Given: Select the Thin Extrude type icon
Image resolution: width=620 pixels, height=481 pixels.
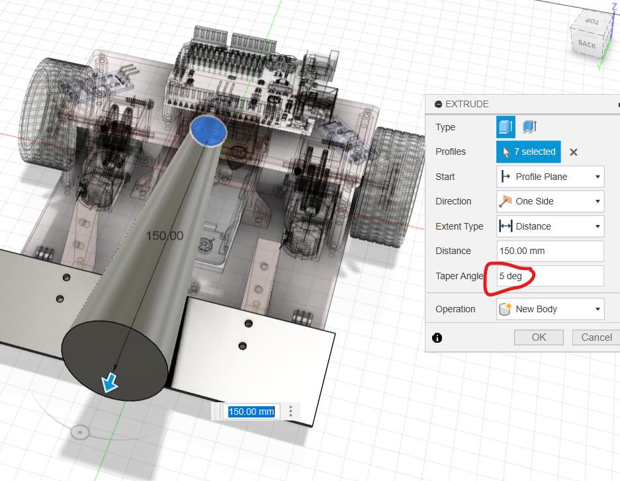Looking at the screenshot, I should (x=529, y=127).
